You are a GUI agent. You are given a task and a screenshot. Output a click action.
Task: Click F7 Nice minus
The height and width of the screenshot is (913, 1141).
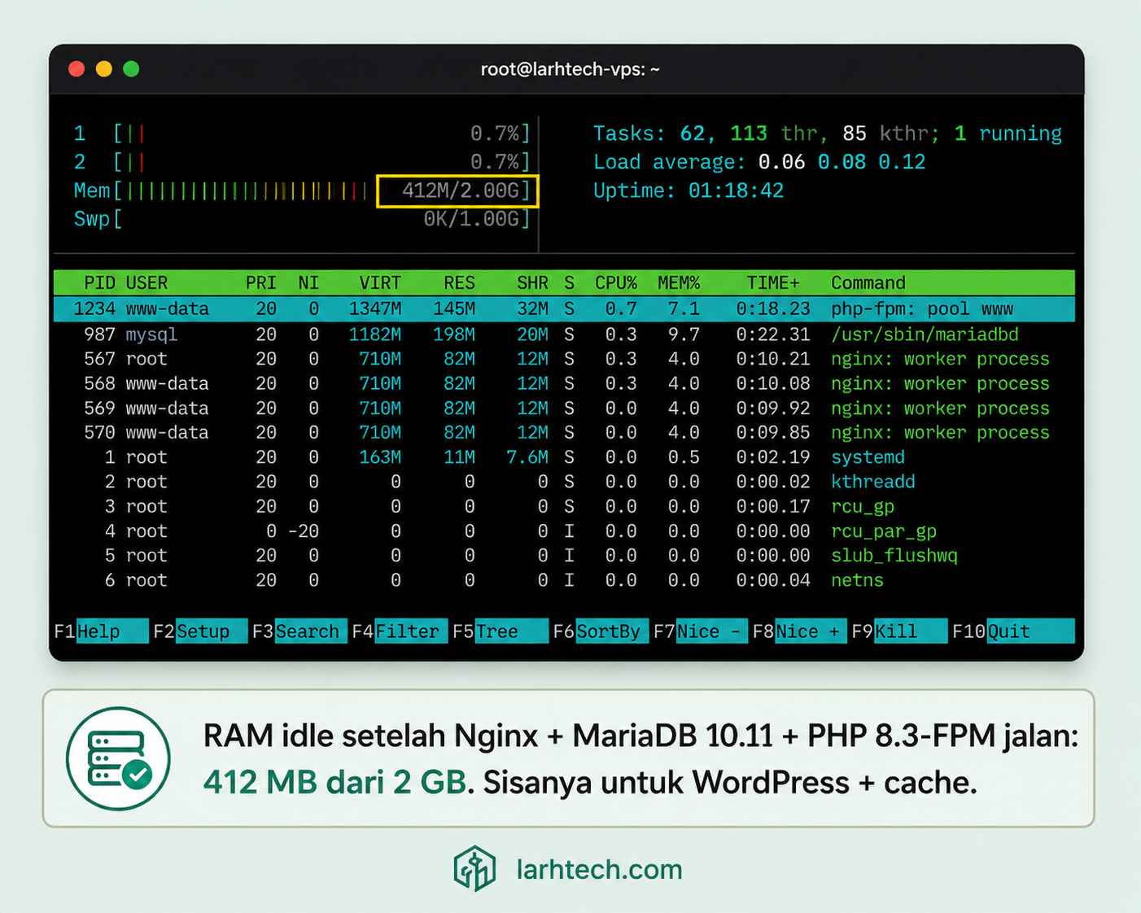tap(701, 631)
